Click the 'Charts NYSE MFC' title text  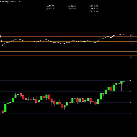[16, 2]
